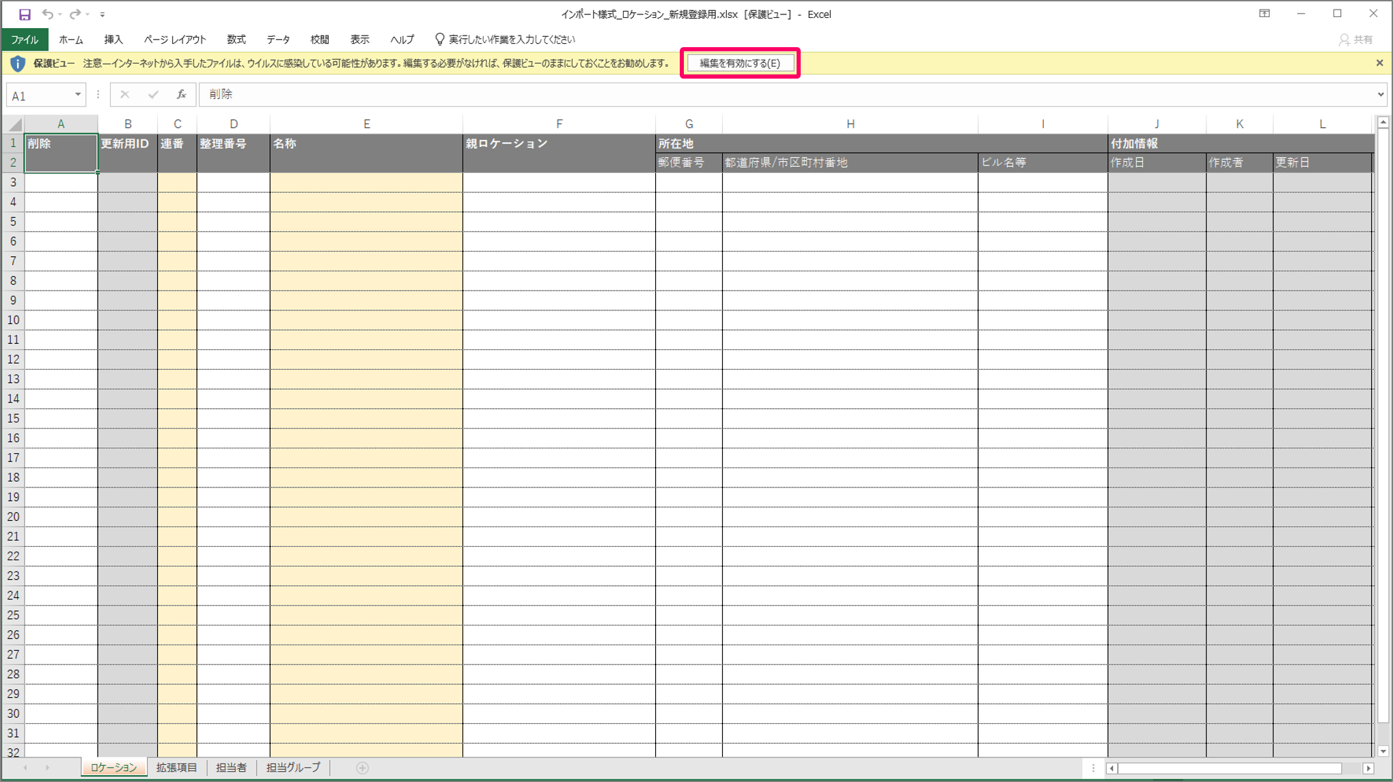Image resolution: width=1393 pixels, height=782 pixels.
Task: Click the horizontal scrollbar right arrow
Action: pos(1368,768)
